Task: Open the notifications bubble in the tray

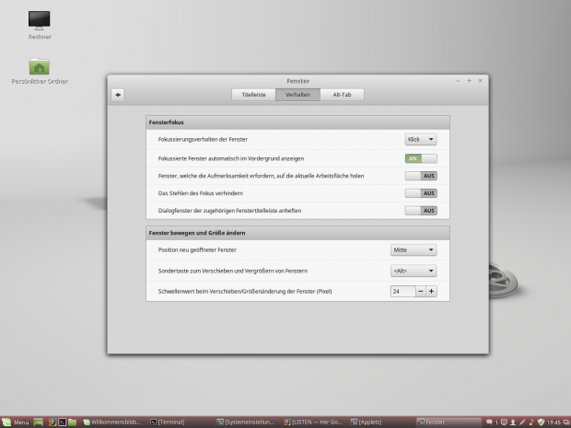Action: (x=489, y=422)
